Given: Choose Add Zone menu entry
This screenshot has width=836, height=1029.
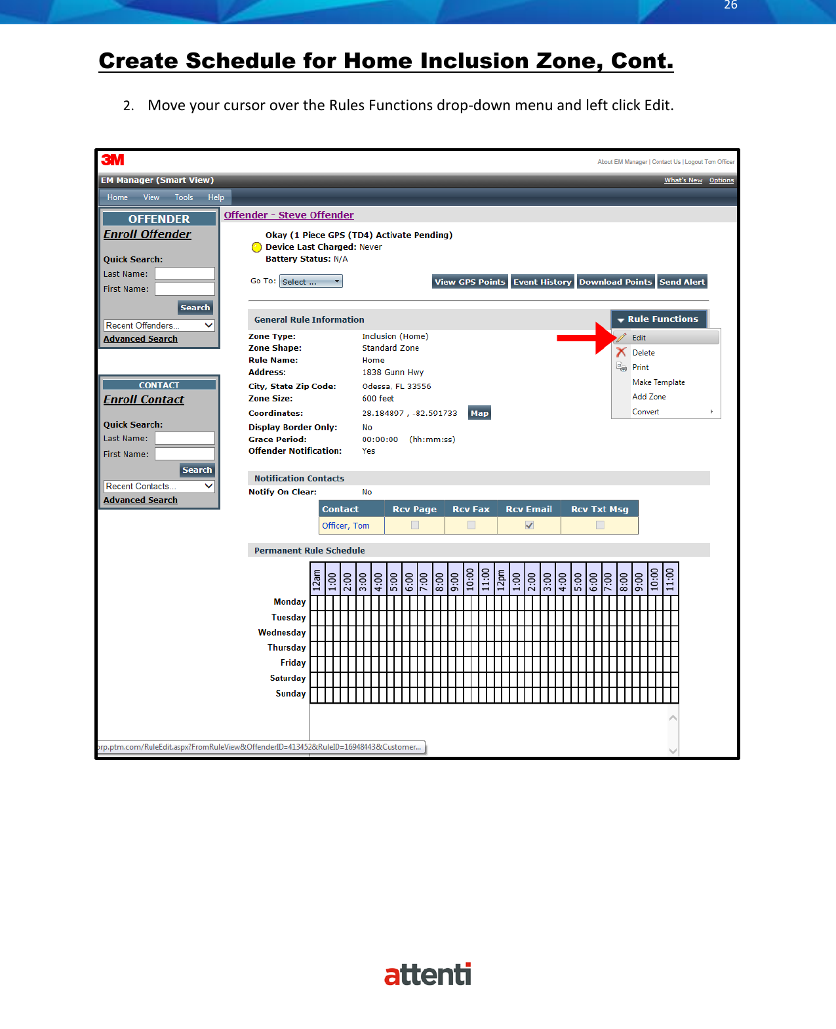Looking at the screenshot, I should (666, 397).
